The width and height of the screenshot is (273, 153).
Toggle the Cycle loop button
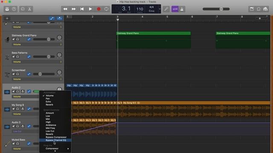click(x=106, y=9)
